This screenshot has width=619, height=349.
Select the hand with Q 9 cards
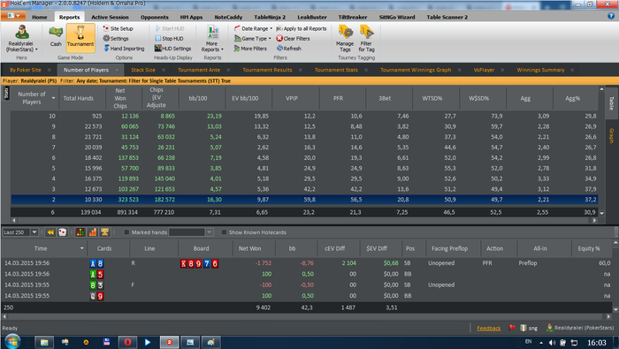pyautogui.click(x=306, y=295)
